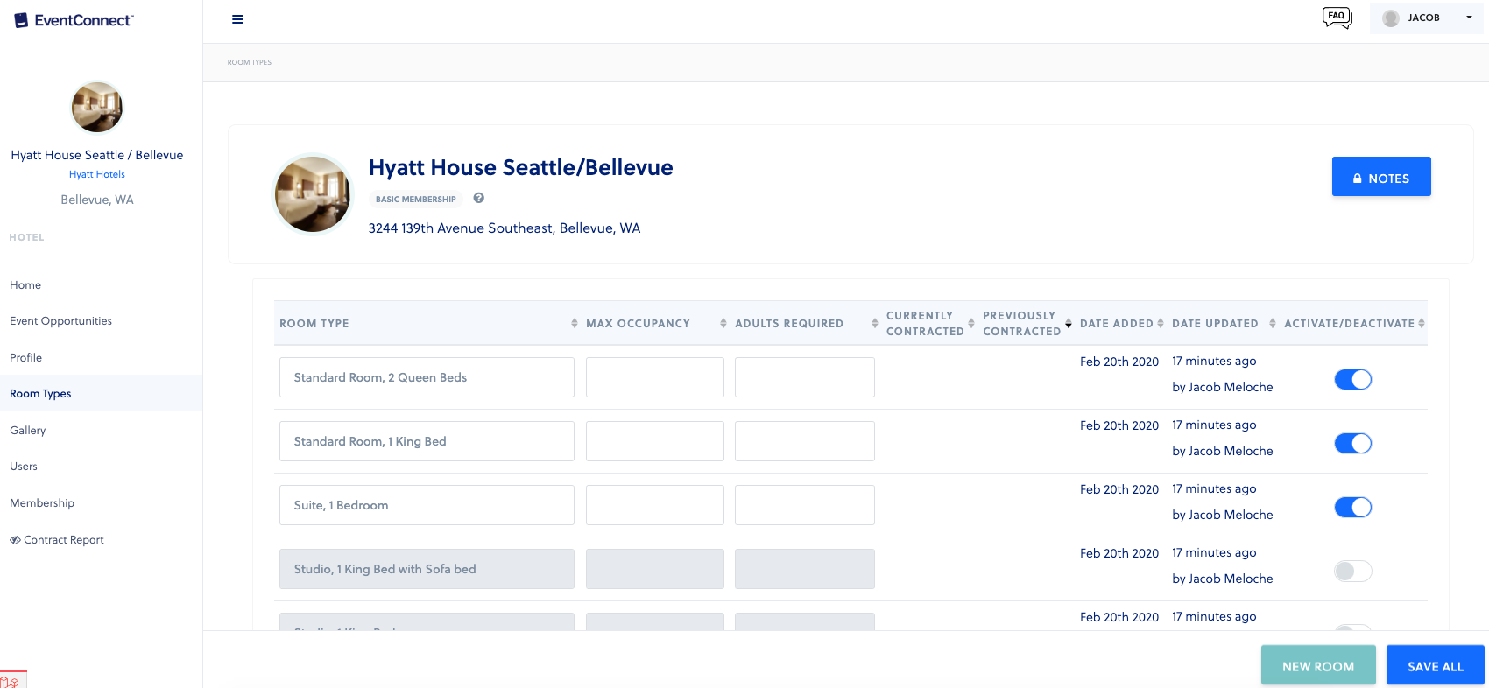Open Event Opportunities in sidebar
The image size is (1489, 688).
60,320
